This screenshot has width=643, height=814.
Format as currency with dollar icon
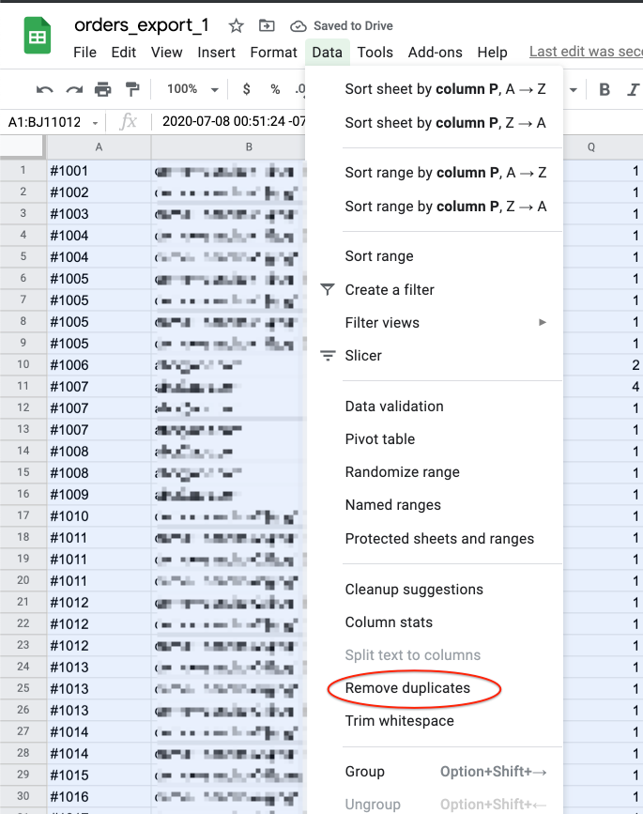pos(247,89)
